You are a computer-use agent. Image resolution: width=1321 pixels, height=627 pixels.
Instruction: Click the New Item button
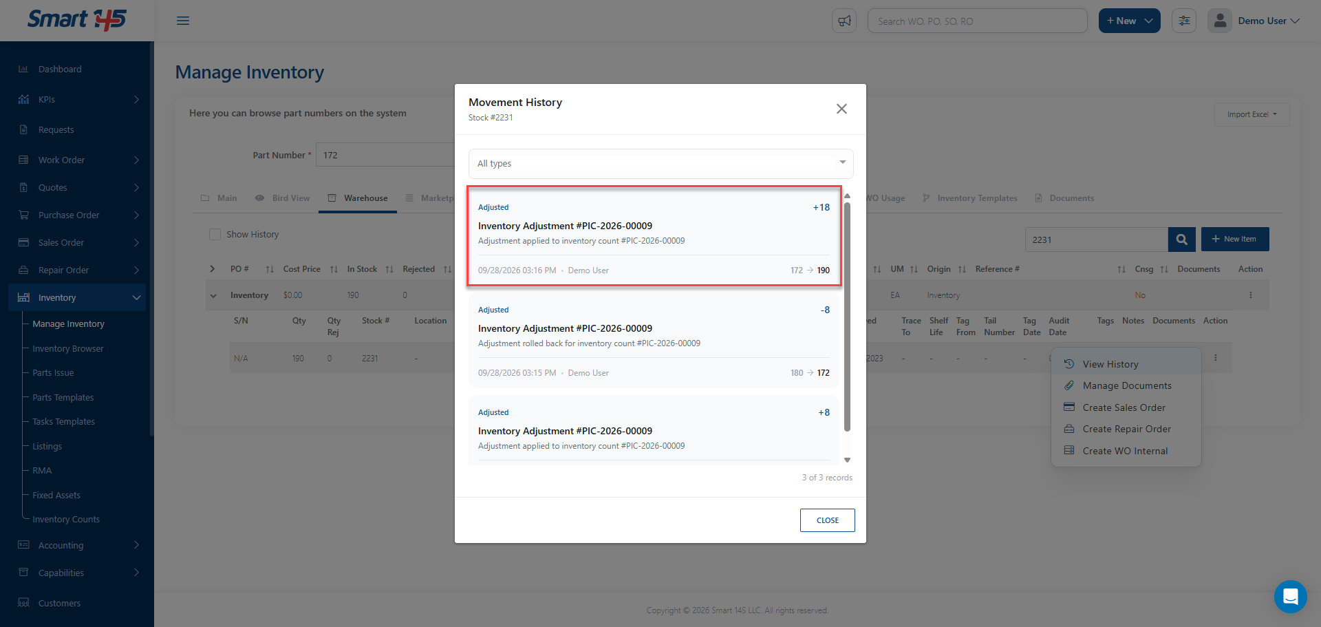pos(1234,239)
